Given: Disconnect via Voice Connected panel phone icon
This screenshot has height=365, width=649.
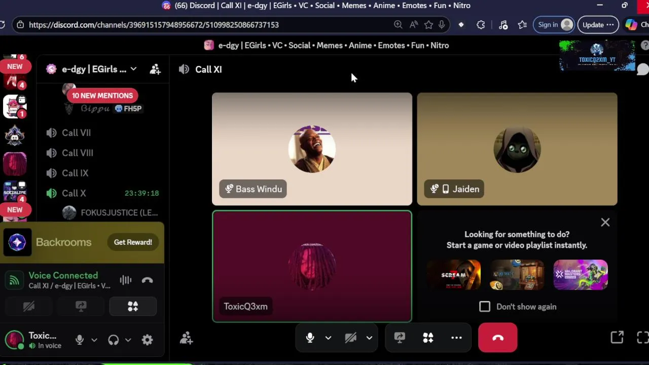Looking at the screenshot, I should [x=147, y=280].
